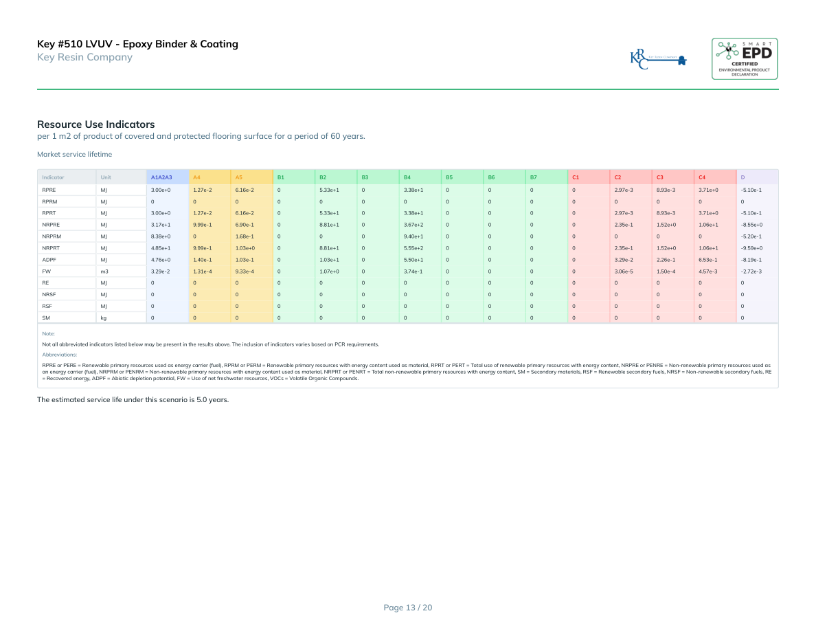The height and width of the screenshot is (631, 816).
Task: Click the estimated service life sentence
Action: (133, 399)
